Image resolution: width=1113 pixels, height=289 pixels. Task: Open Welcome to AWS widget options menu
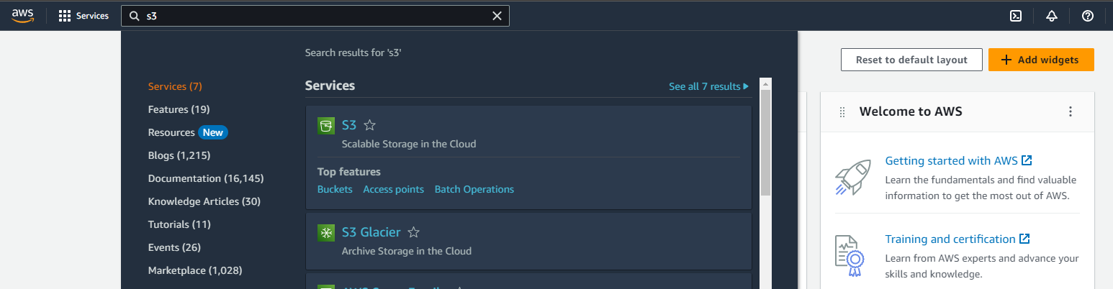[x=1071, y=111]
